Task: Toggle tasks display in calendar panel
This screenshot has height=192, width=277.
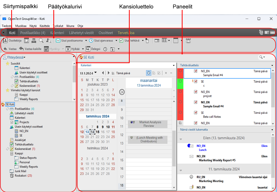Action: (x=154, y=73)
